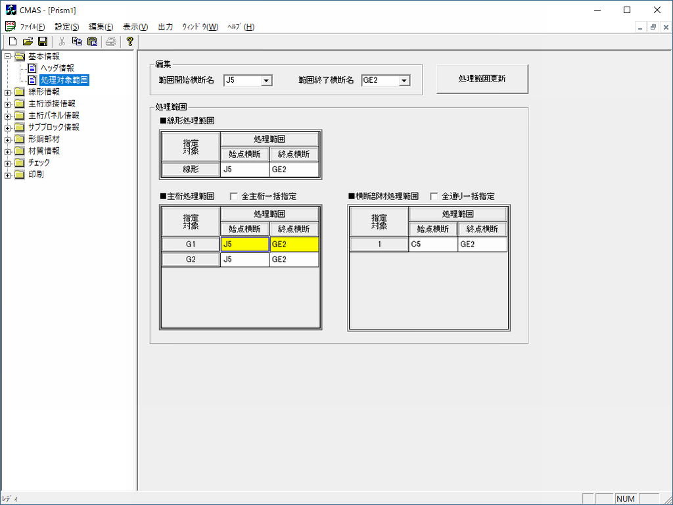Select the ヘッダ情報 tree item

pyautogui.click(x=57, y=68)
